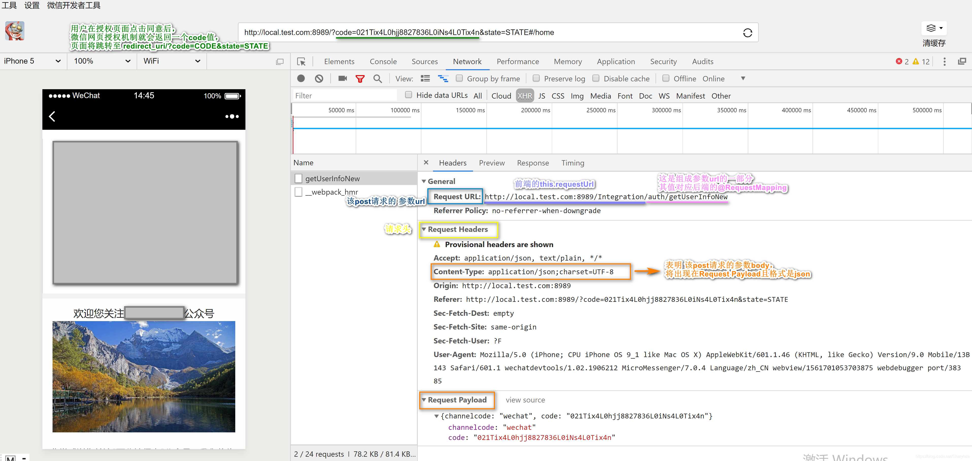Select the XHR filter tab
972x461 pixels.
tap(525, 95)
